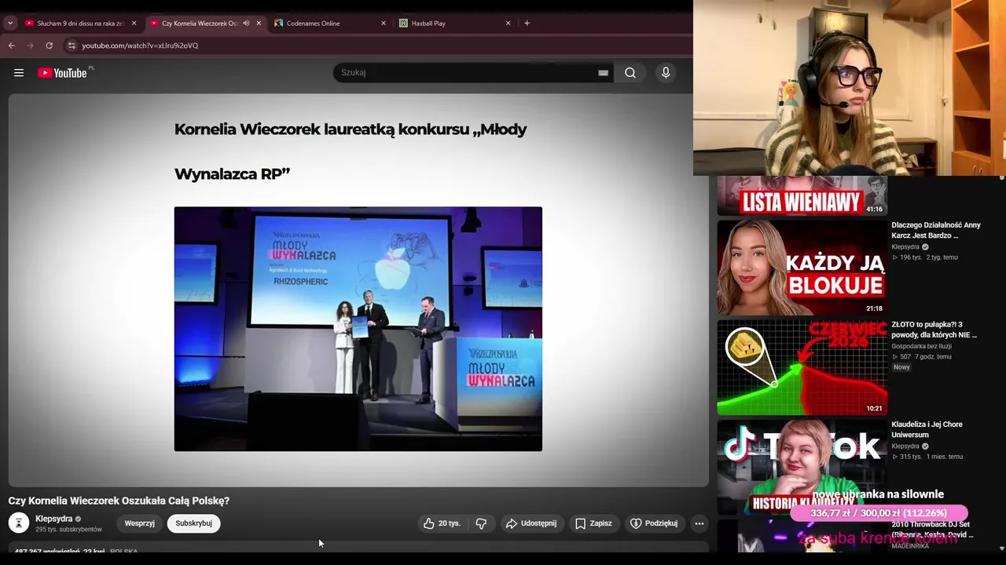Switch to the Haxball Play tab
Image resolution: width=1006 pixels, height=565 pixels.
(454, 24)
